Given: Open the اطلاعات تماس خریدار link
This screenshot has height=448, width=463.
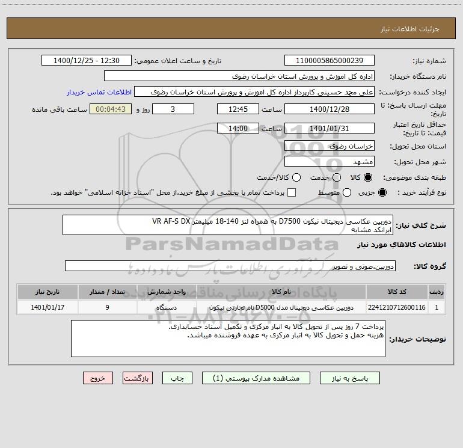Looking at the screenshot, I should [x=99, y=92].
